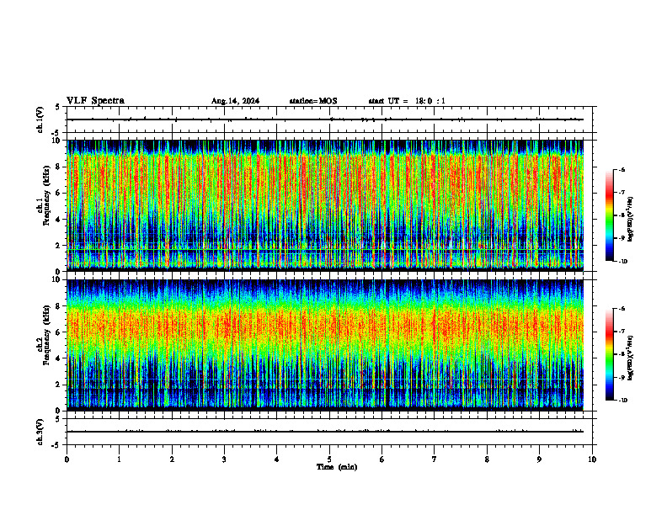Click time axis tick label "1"

pos(119,459)
